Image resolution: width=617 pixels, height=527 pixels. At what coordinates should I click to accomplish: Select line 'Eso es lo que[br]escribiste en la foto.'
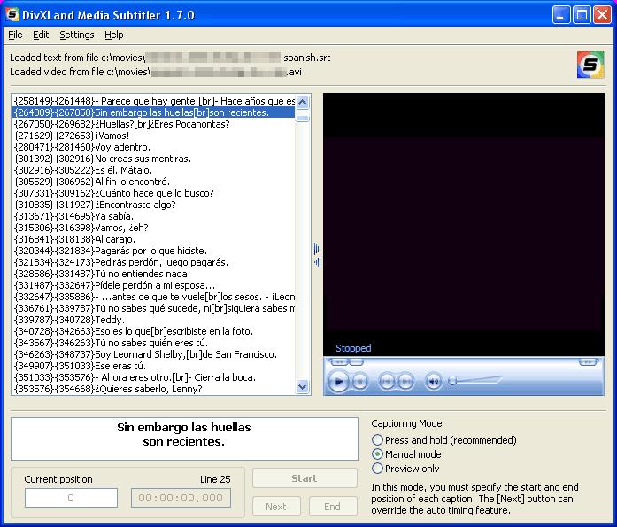pos(154,331)
